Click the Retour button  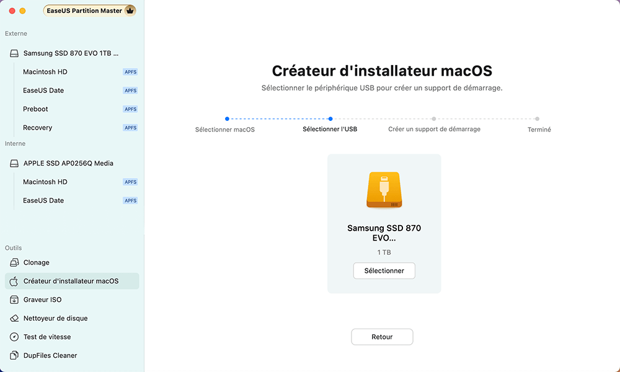click(x=382, y=337)
